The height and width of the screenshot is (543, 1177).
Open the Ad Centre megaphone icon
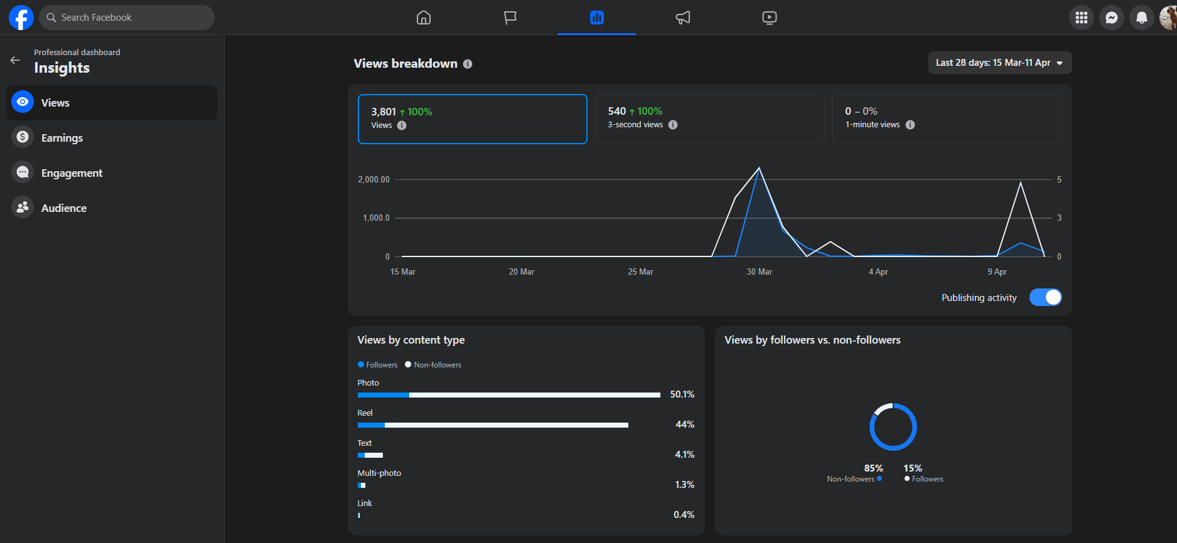click(x=683, y=18)
